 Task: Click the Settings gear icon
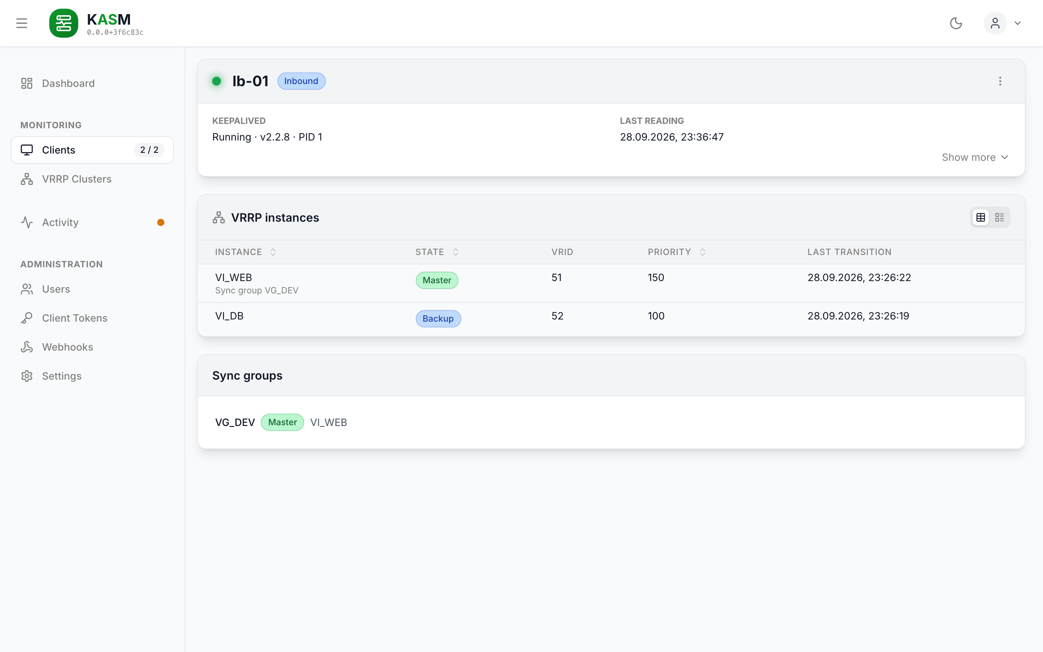pos(27,376)
